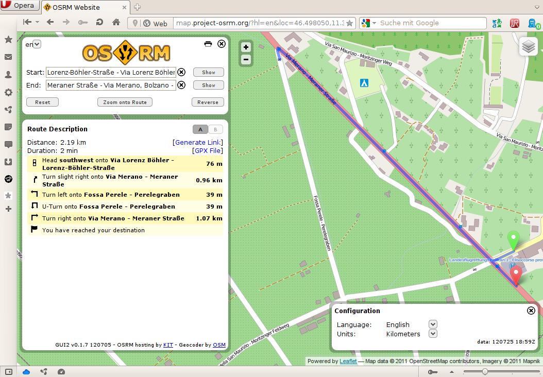Print the route using the printer icon
The width and height of the screenshot is (543, 377).
click(x=208, y=44)
